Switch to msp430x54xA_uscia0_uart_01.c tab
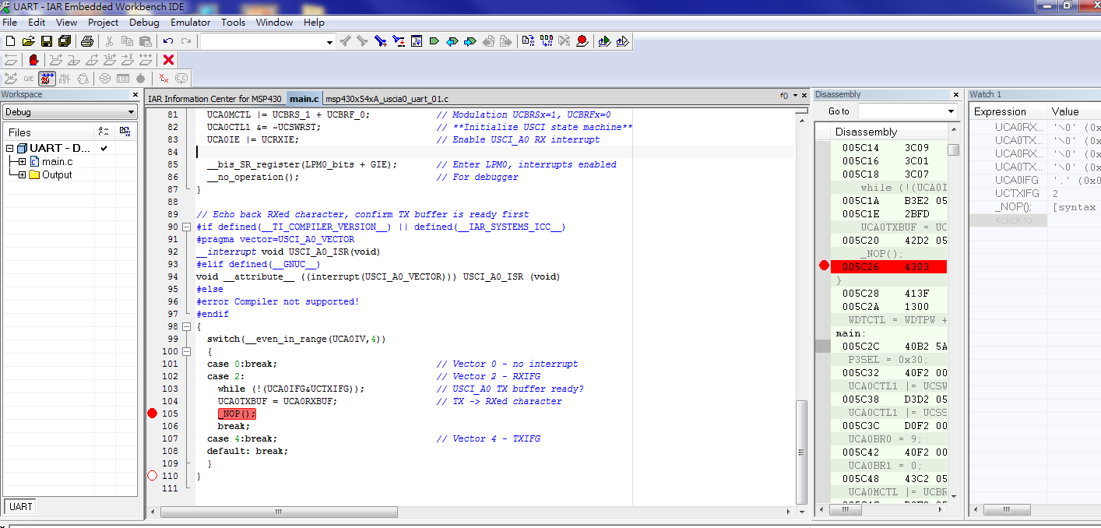 pos(386,99)
